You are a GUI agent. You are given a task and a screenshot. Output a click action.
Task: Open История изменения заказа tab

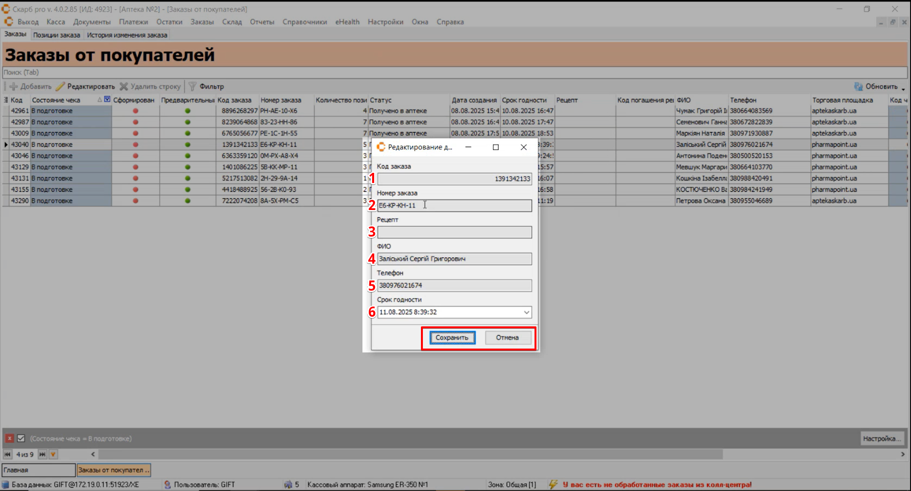[127, 35]
